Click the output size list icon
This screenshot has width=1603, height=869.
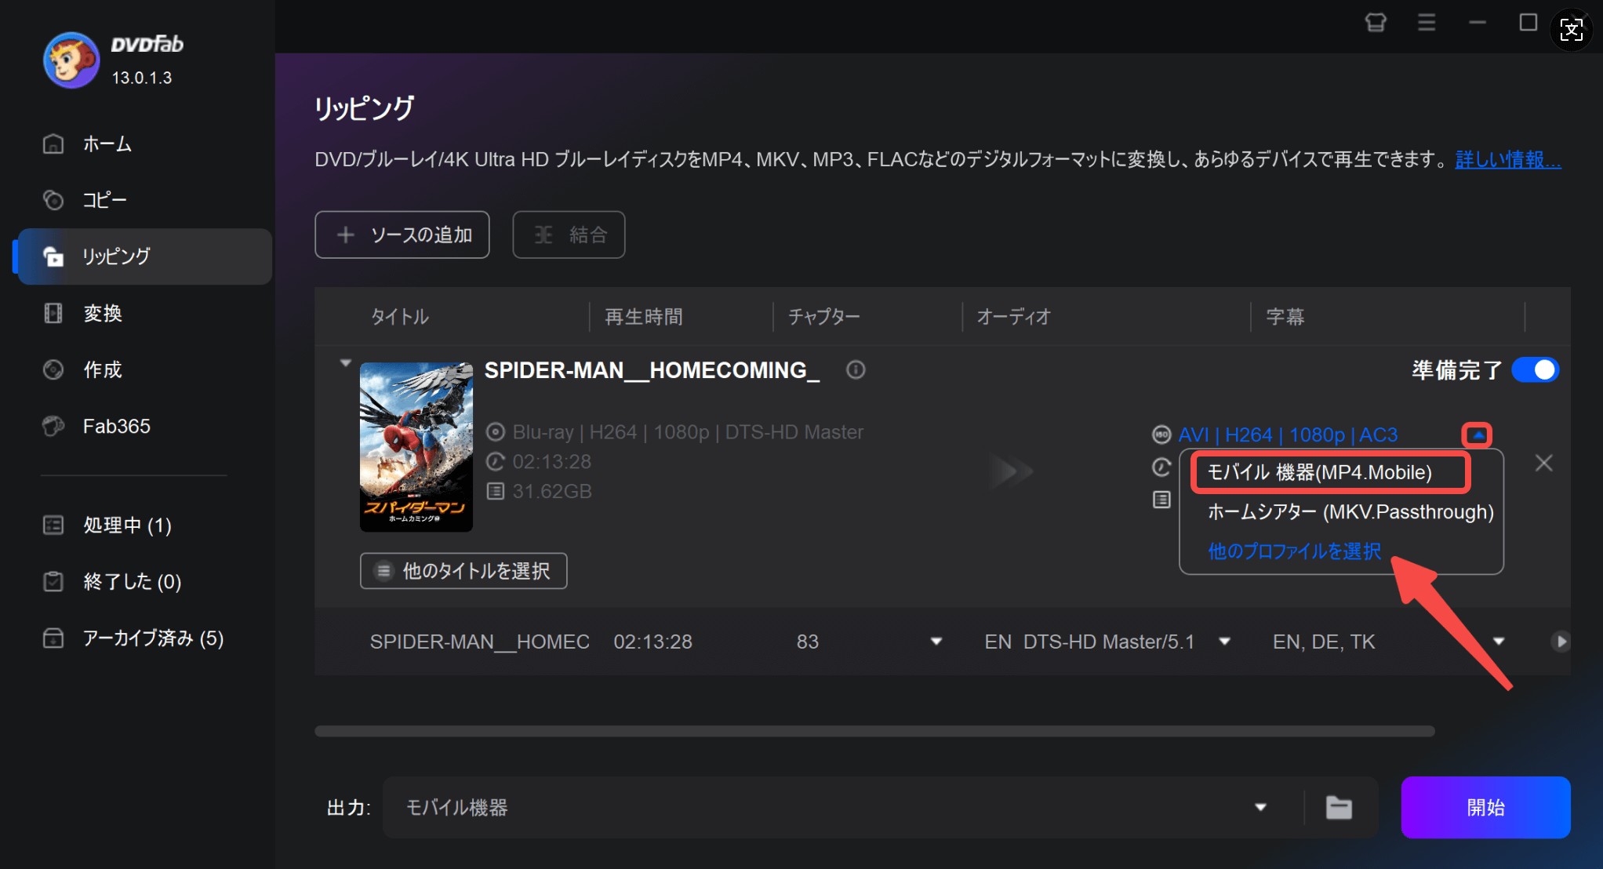pos(1161,500)
